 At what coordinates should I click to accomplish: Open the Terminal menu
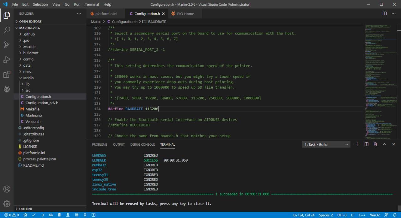tap(92, 4)
